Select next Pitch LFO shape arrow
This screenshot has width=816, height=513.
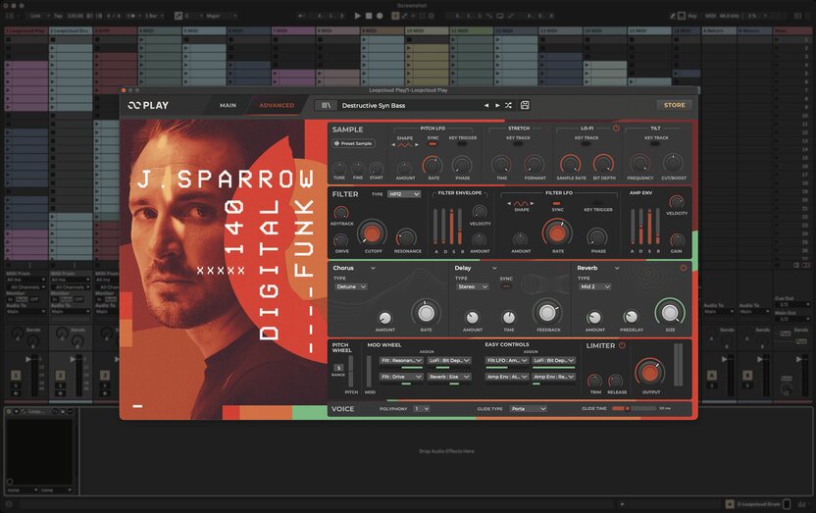coord(417,145)
